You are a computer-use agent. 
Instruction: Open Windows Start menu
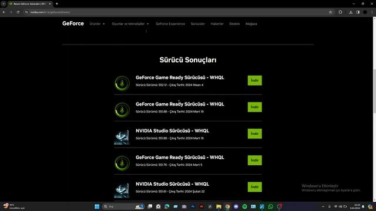pyautogui.click(x=97, y=206)
